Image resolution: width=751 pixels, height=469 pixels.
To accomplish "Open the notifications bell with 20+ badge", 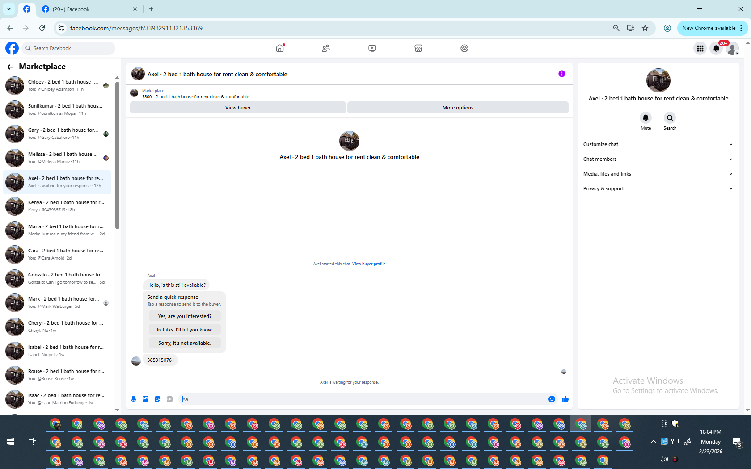I will [x=717, y=48].
